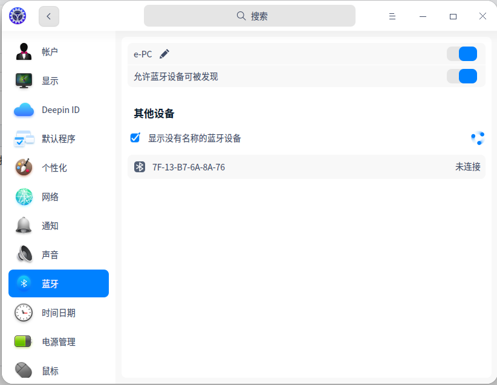Viewport: 497px width, 385px height.
Task: Open the 帐户 settings icon
Action: pyautogui.click(x=23, y=51)
